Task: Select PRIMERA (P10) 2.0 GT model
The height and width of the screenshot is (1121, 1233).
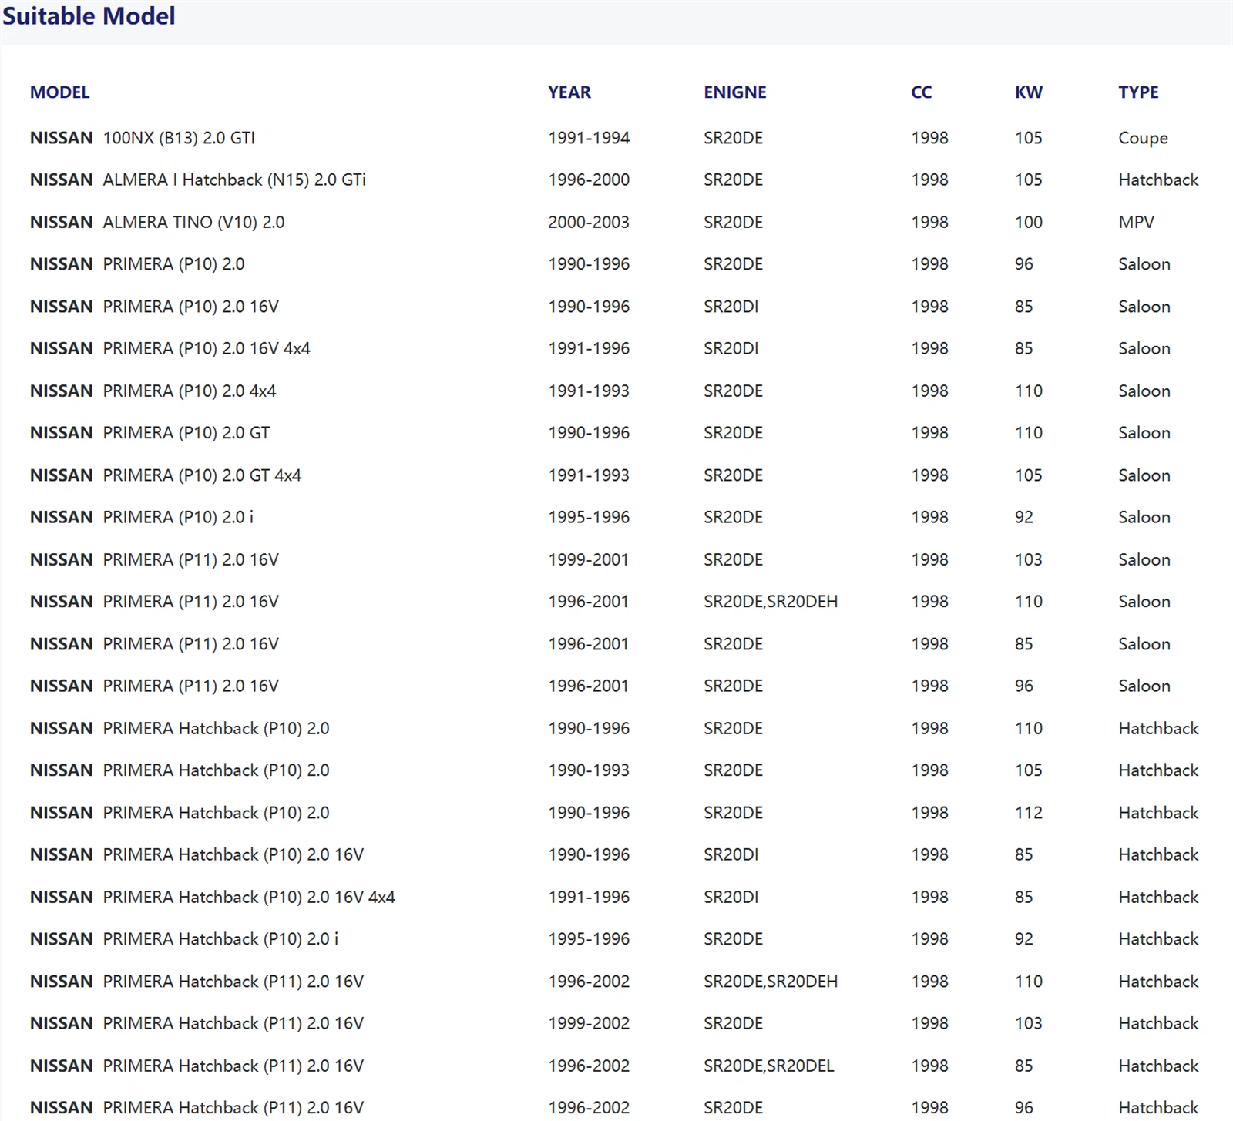Action: (x=186, y=433)
